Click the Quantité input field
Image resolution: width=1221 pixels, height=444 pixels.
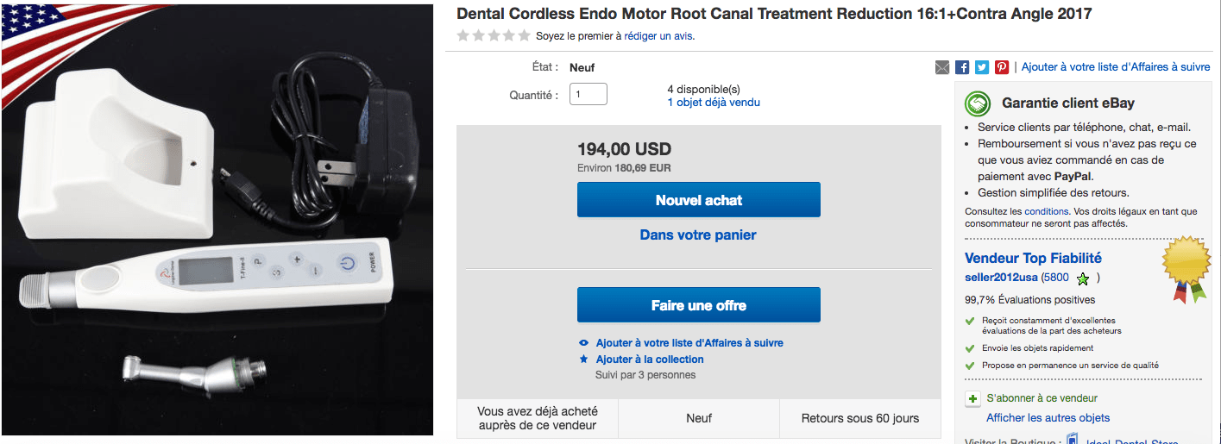pos(588,94)
